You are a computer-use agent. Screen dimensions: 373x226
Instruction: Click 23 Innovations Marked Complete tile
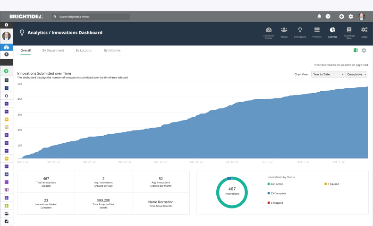(46, 204)
